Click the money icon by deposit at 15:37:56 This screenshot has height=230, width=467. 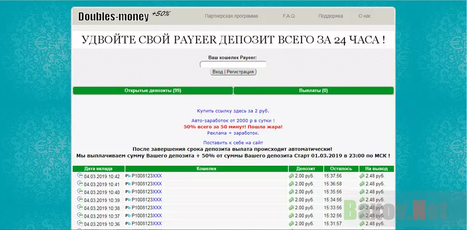(x=291, y=176)
